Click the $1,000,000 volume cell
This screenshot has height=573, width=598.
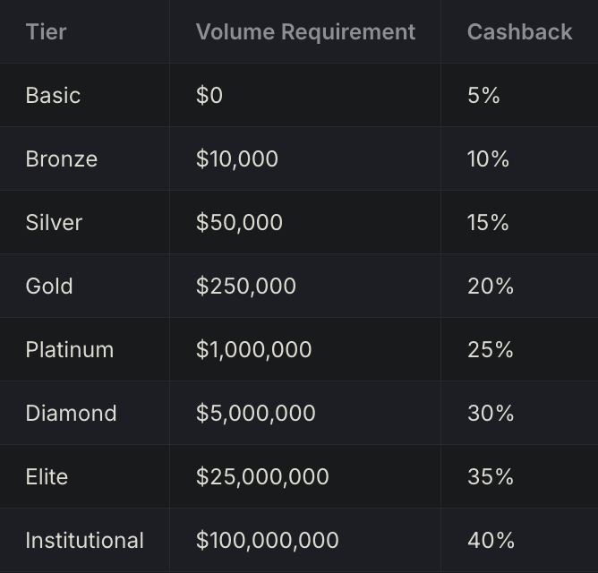(253, 350)
